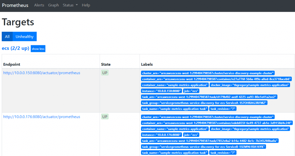Select the All targets filter
Viewport: 295px width, 156px height.
pos(7,37)
